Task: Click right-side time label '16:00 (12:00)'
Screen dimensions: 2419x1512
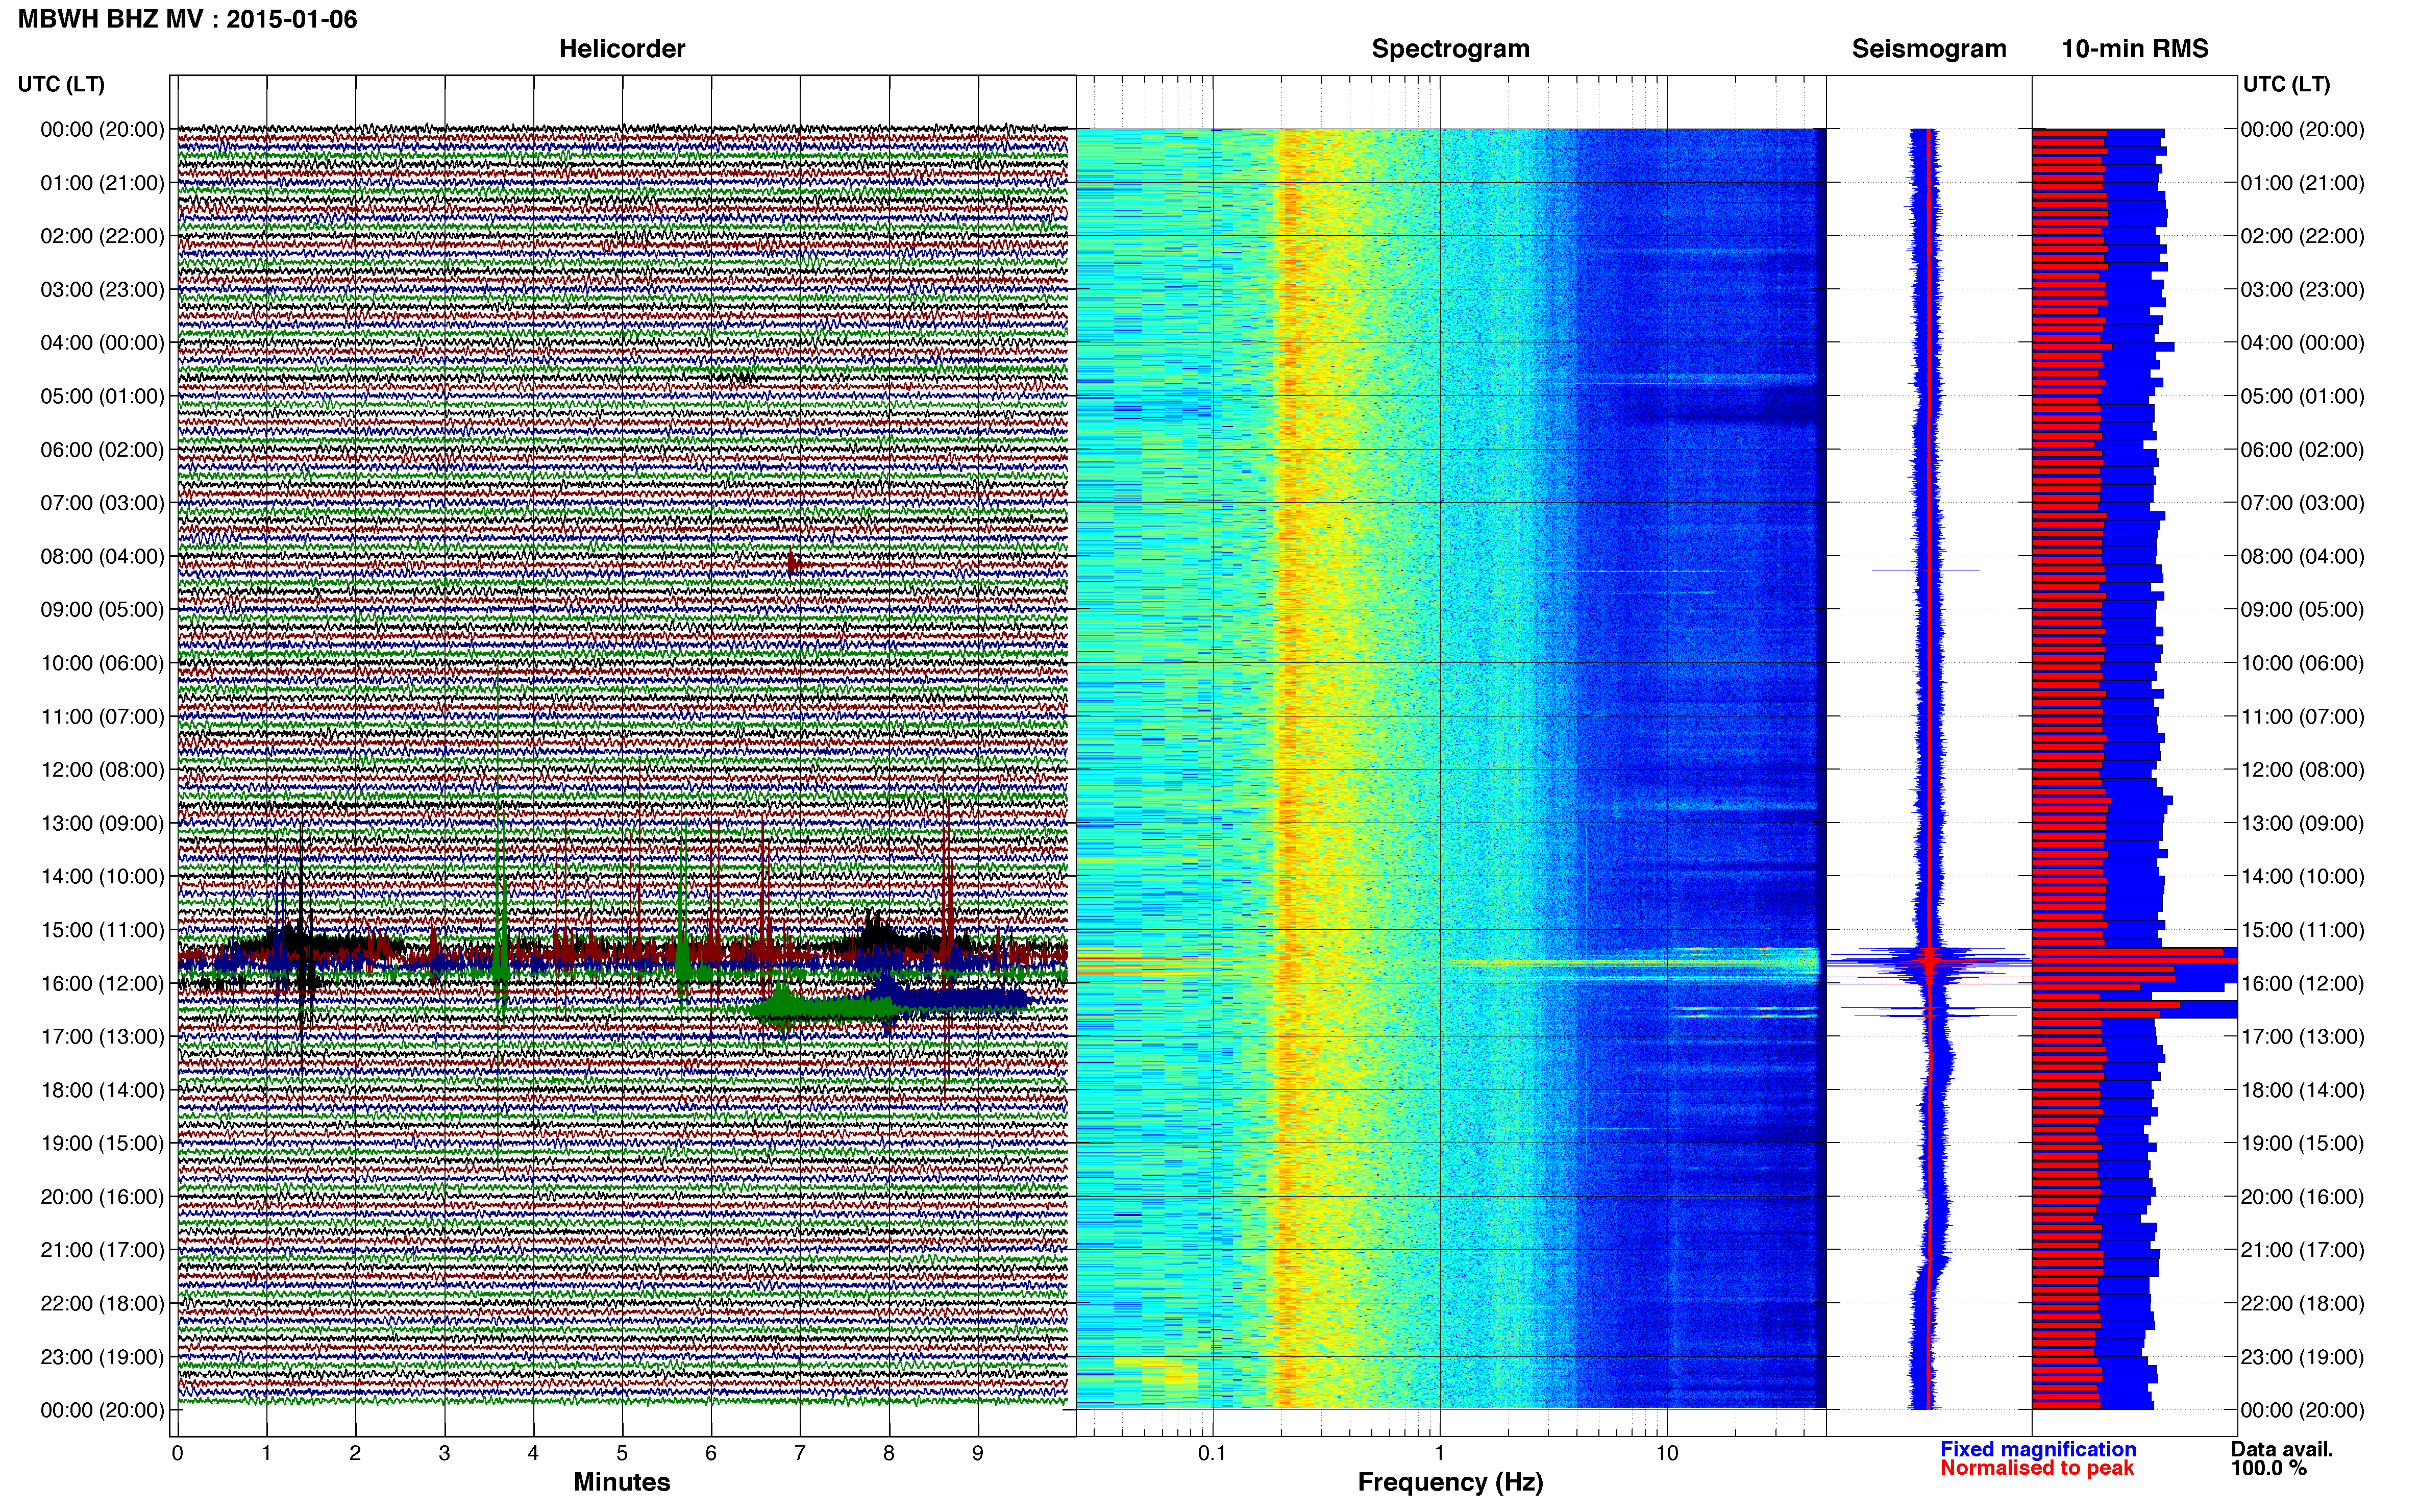Action: pos(2302,983)
